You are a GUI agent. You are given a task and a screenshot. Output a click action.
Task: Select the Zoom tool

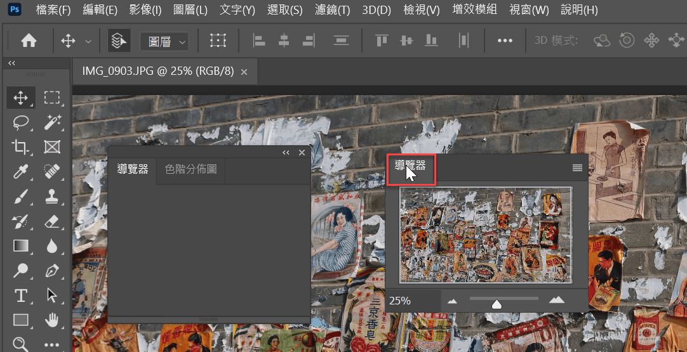[20, 344]
